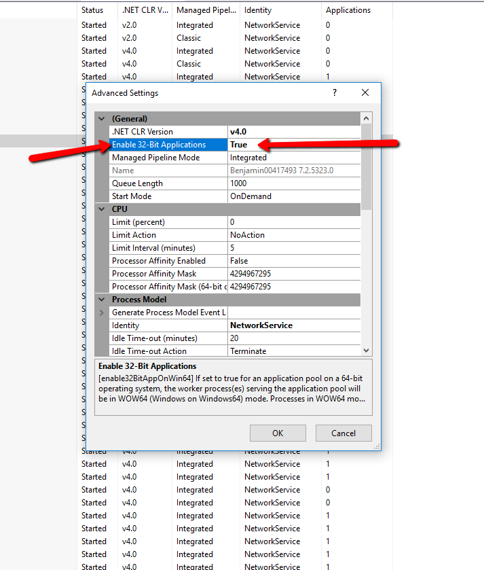Collapse the (General) section

pyautogui.click(x=102, y=119)
